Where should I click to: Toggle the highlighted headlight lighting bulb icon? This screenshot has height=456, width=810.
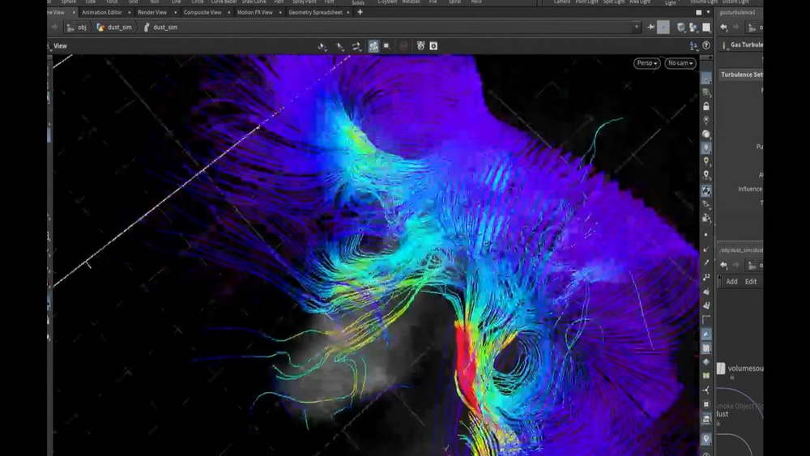[706, 147]
